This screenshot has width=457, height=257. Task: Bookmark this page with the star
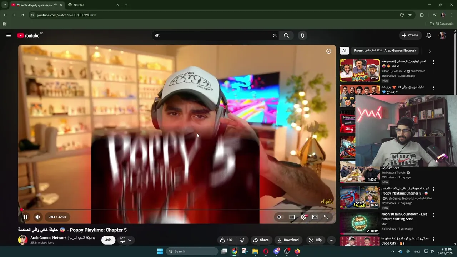coord(410,15)
